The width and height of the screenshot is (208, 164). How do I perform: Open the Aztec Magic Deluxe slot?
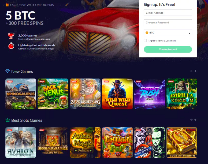click(85, 143)
